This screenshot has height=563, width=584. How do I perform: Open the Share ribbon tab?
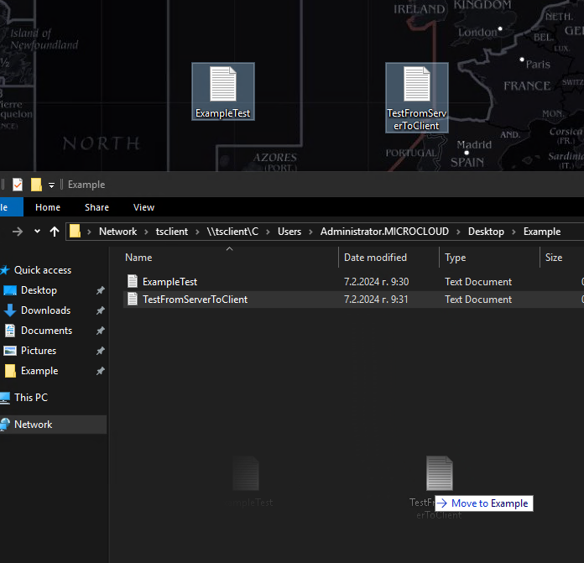(x=96, y=207)
